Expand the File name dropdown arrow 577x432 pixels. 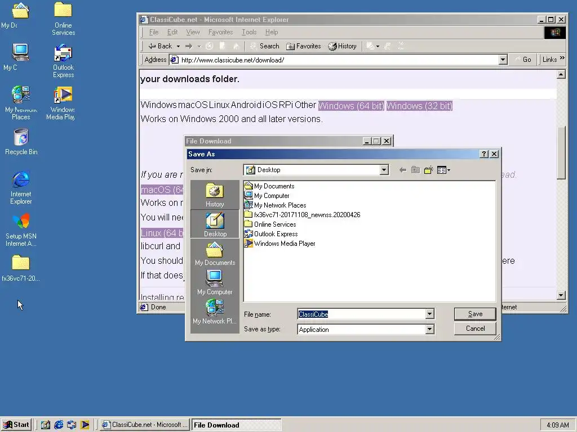(x=429, y=314)
